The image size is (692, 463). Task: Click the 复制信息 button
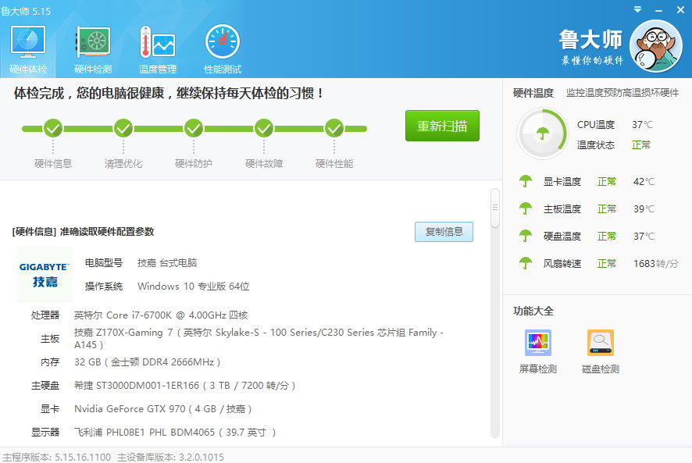444,232
